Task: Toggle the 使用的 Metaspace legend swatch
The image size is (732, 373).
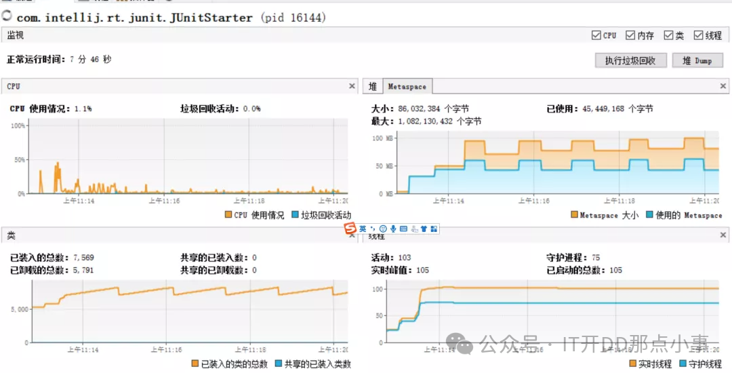Action: pos(650,215)
